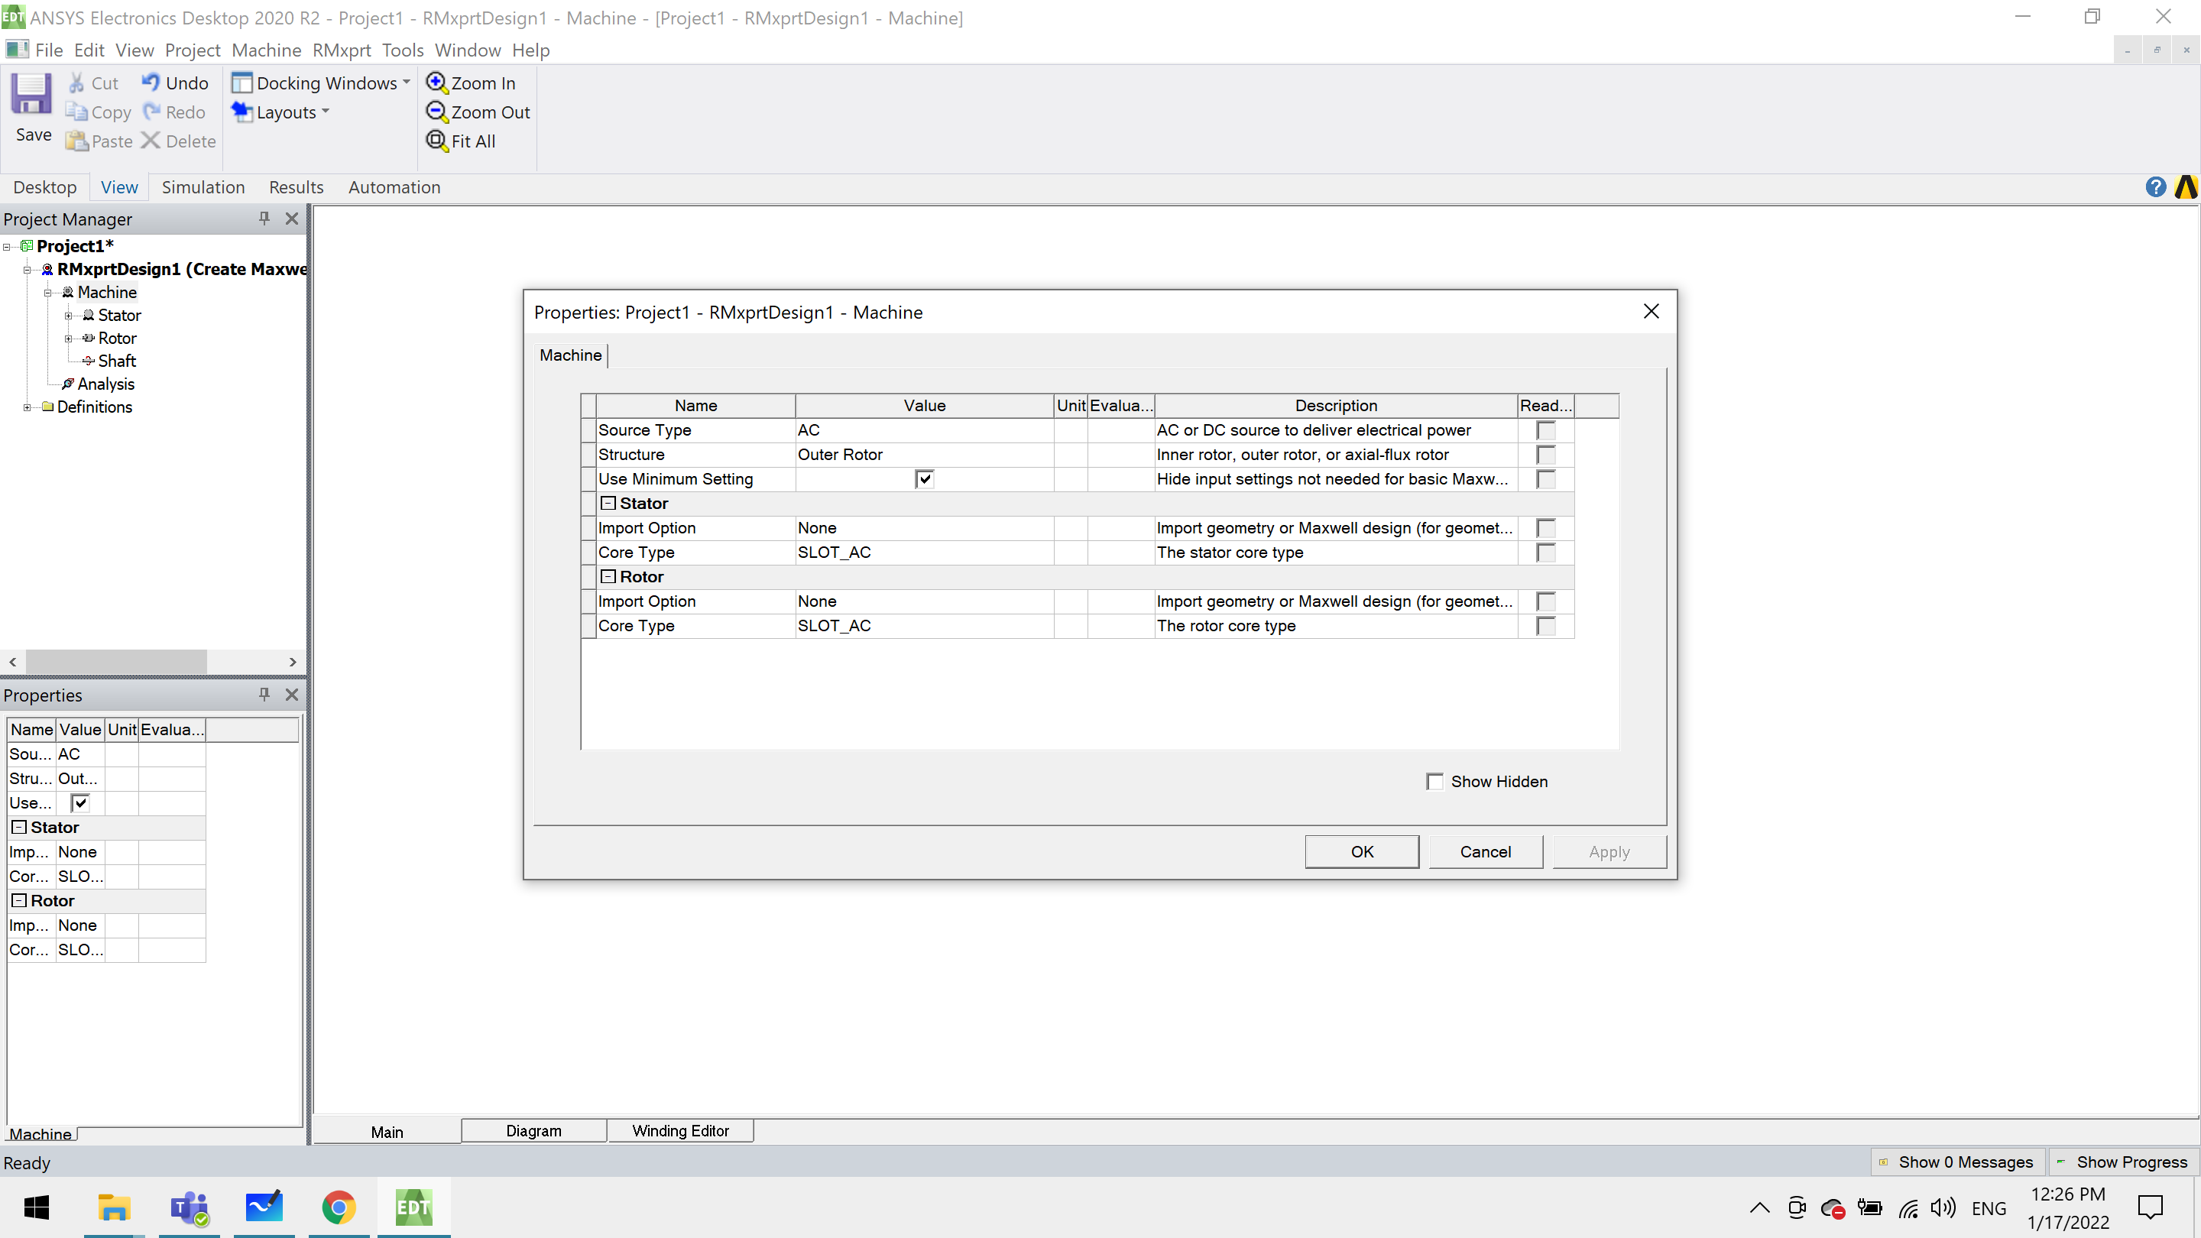Viewport: 2201px width, 1238px height.
Task: Click the Source Type value AC
Action: [925, 430]
